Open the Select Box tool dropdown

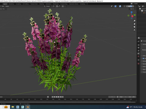coord(3,9)
